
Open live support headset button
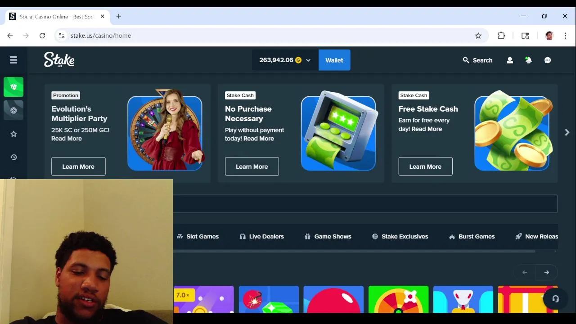click(555, 299)
